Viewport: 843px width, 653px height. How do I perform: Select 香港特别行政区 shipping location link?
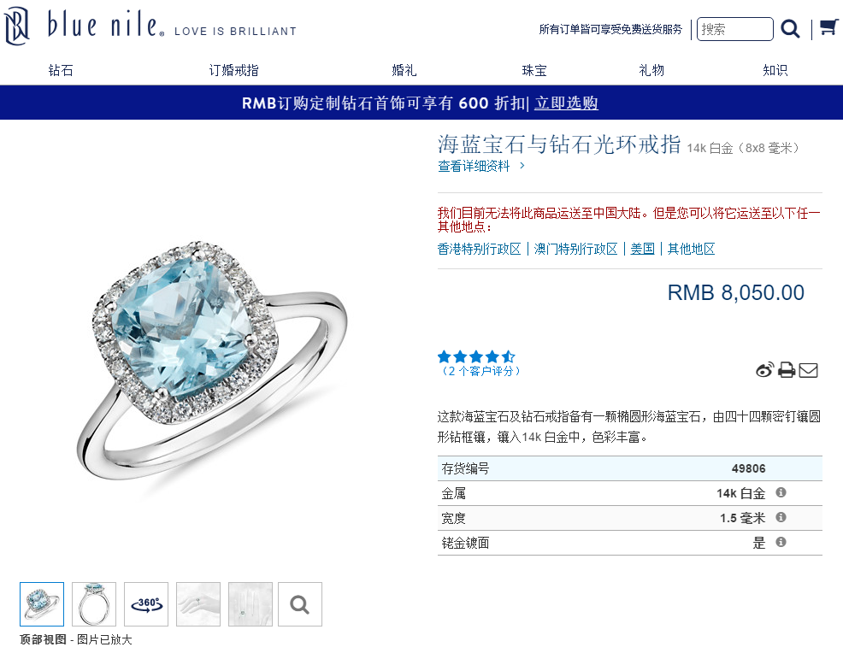click(x=479, y=249)
